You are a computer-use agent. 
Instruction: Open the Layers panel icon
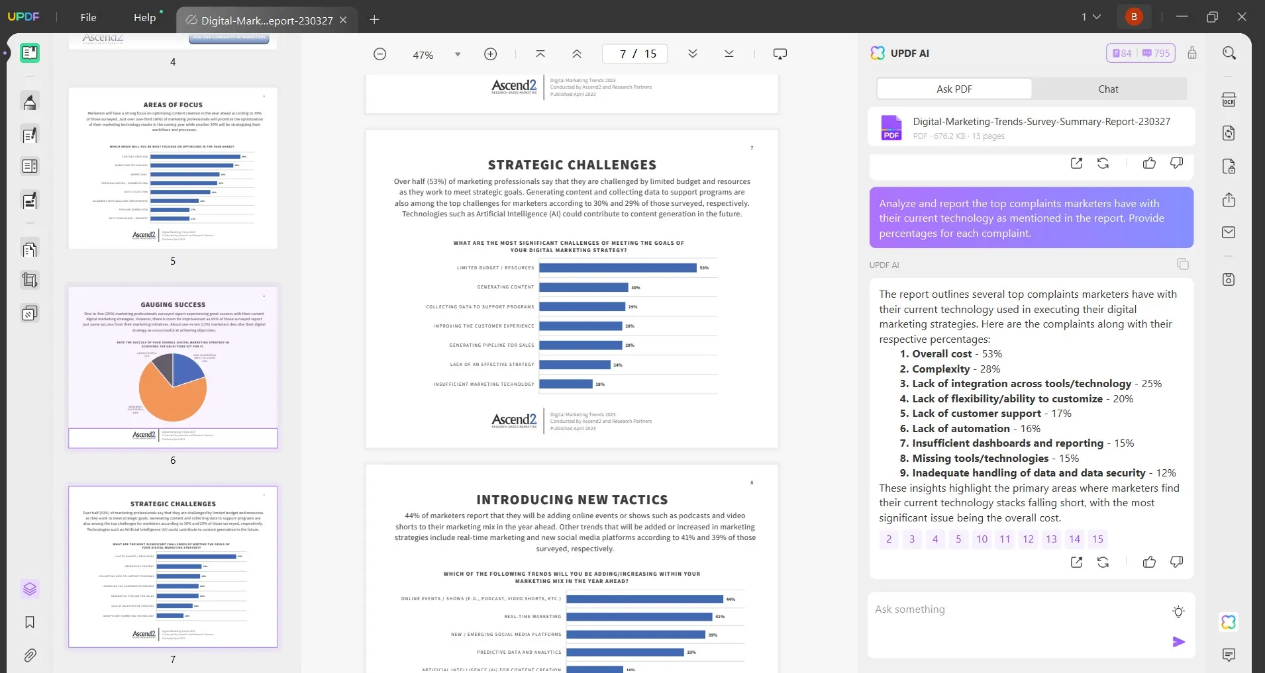pos(30,589)
